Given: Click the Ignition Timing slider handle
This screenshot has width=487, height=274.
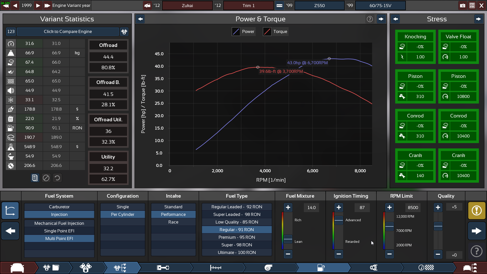Looking at the screenshot, I should point(339,220).
